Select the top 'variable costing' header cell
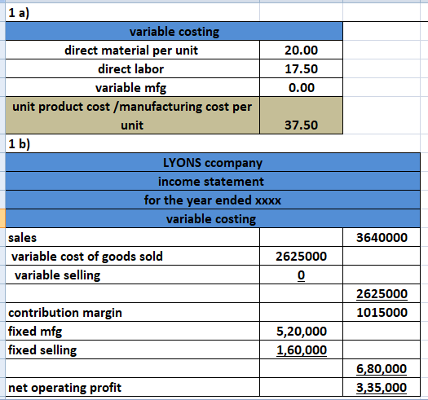The image size is (428, 400). pos(174,32)
